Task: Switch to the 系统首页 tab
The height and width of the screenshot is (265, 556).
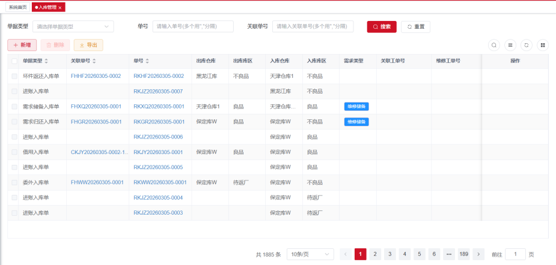Action: coord(17,7)
